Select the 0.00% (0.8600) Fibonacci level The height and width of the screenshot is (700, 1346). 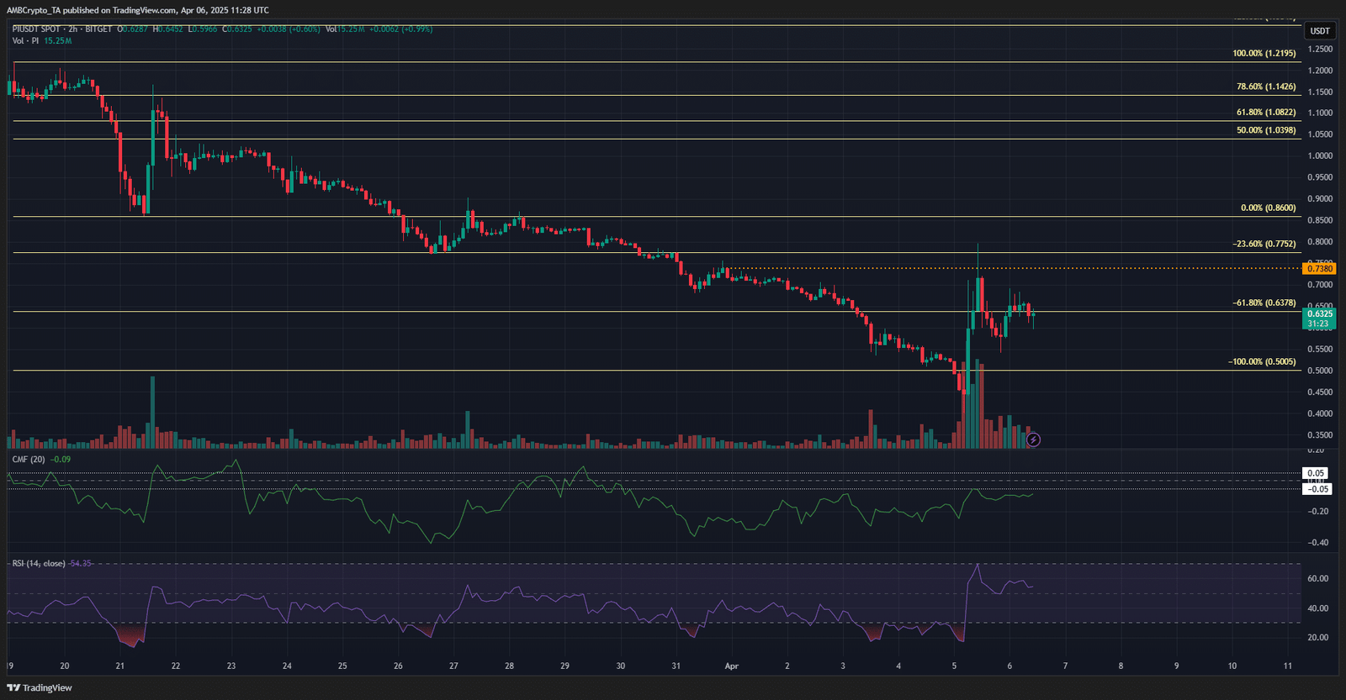(1268, 208)
